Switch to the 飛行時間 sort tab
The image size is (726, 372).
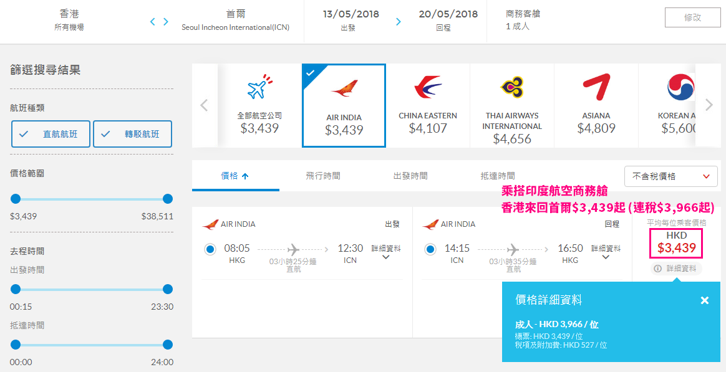point(323,176)
